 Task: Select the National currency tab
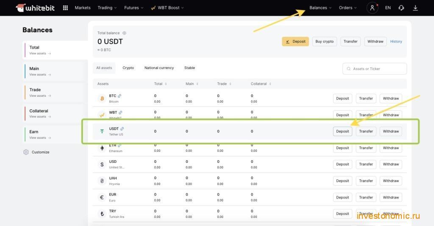pyautogui.click(x=159, y=68)
